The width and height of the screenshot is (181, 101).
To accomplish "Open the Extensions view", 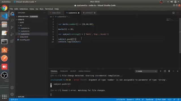I will pos(12,41).
